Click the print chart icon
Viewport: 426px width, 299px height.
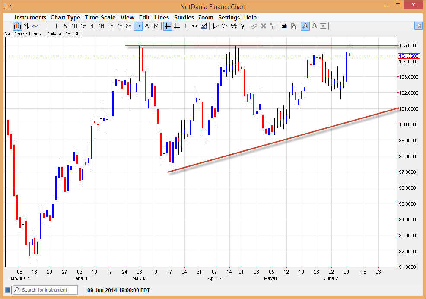284,26
